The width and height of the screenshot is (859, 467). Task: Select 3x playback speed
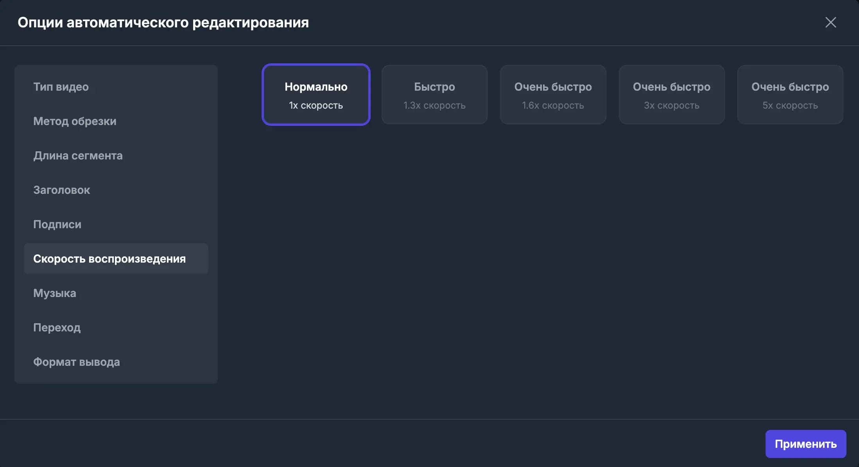tap(671, 94)
